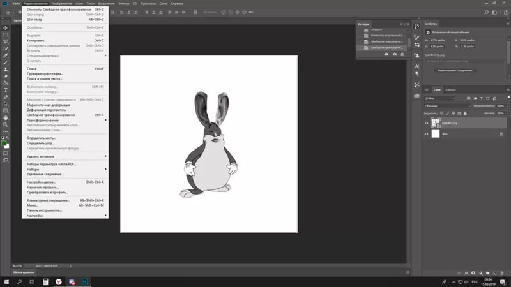Viewport: 511px width, 287px height.
Task: Choose Настройка цветов... entry
Action: coord(65,182)
